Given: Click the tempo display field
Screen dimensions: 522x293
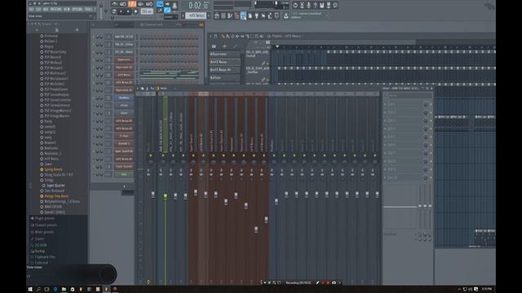Looking at the screenshot, I should pos(147,11).
